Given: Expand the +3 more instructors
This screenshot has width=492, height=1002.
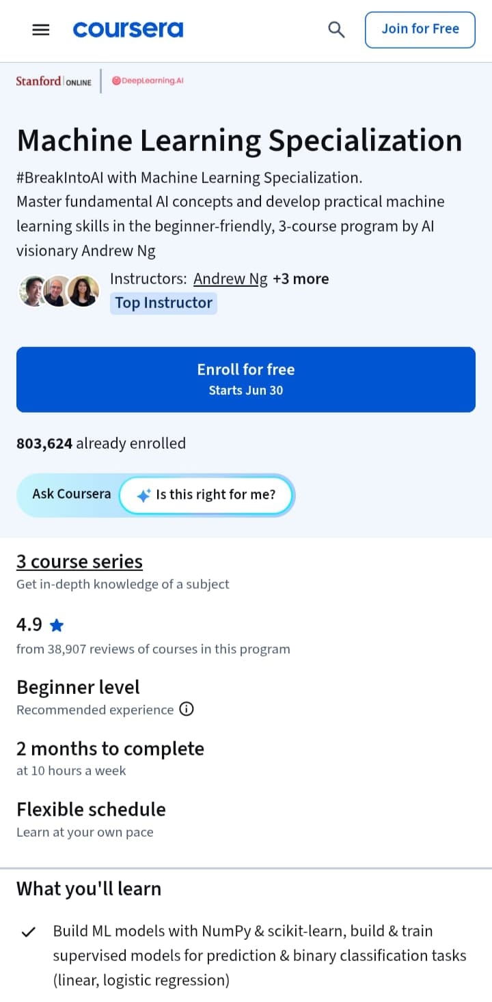Looking at the screenshot, I should click(301, 279).
